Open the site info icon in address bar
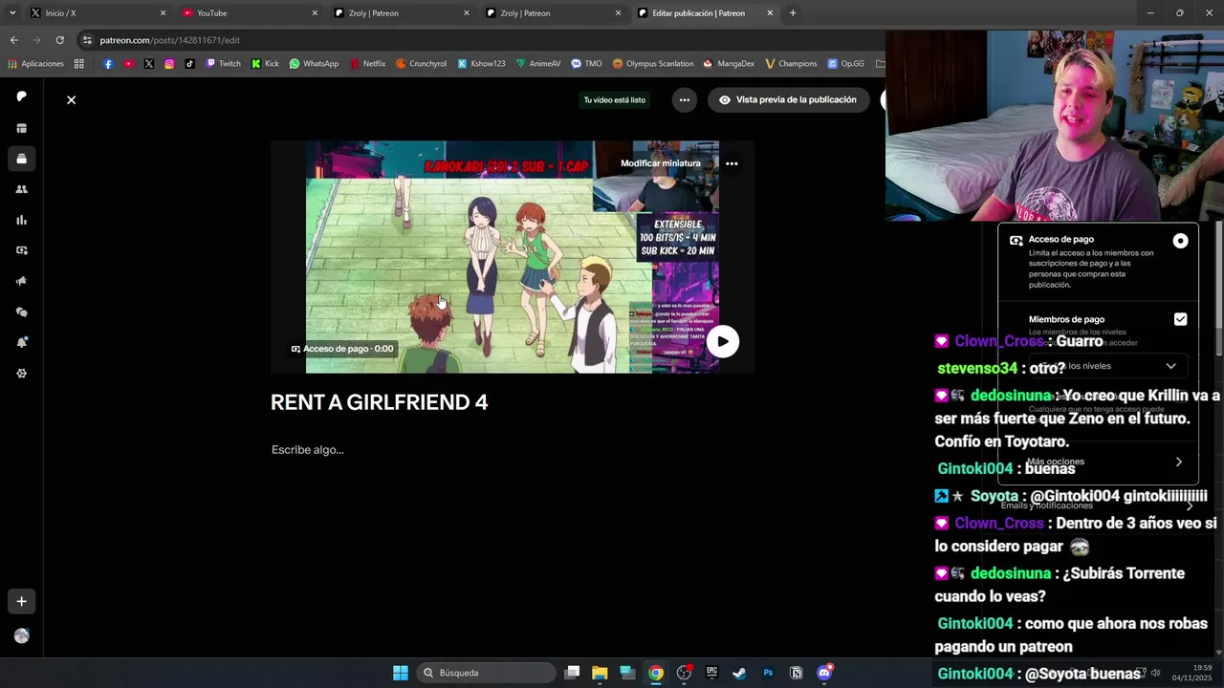The image size is (1224, 688). 87,40
